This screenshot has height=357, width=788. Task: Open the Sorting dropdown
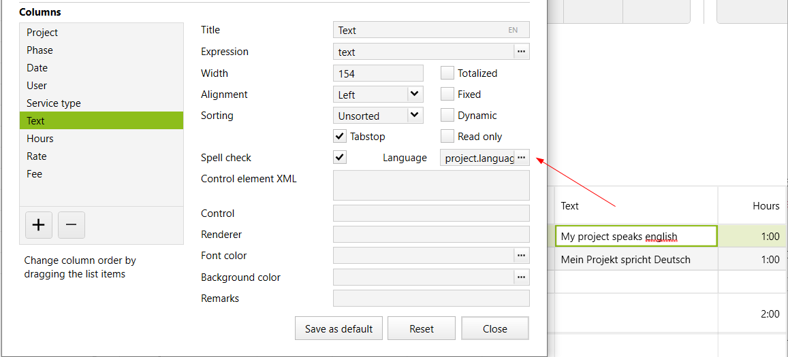click(415, 116)
